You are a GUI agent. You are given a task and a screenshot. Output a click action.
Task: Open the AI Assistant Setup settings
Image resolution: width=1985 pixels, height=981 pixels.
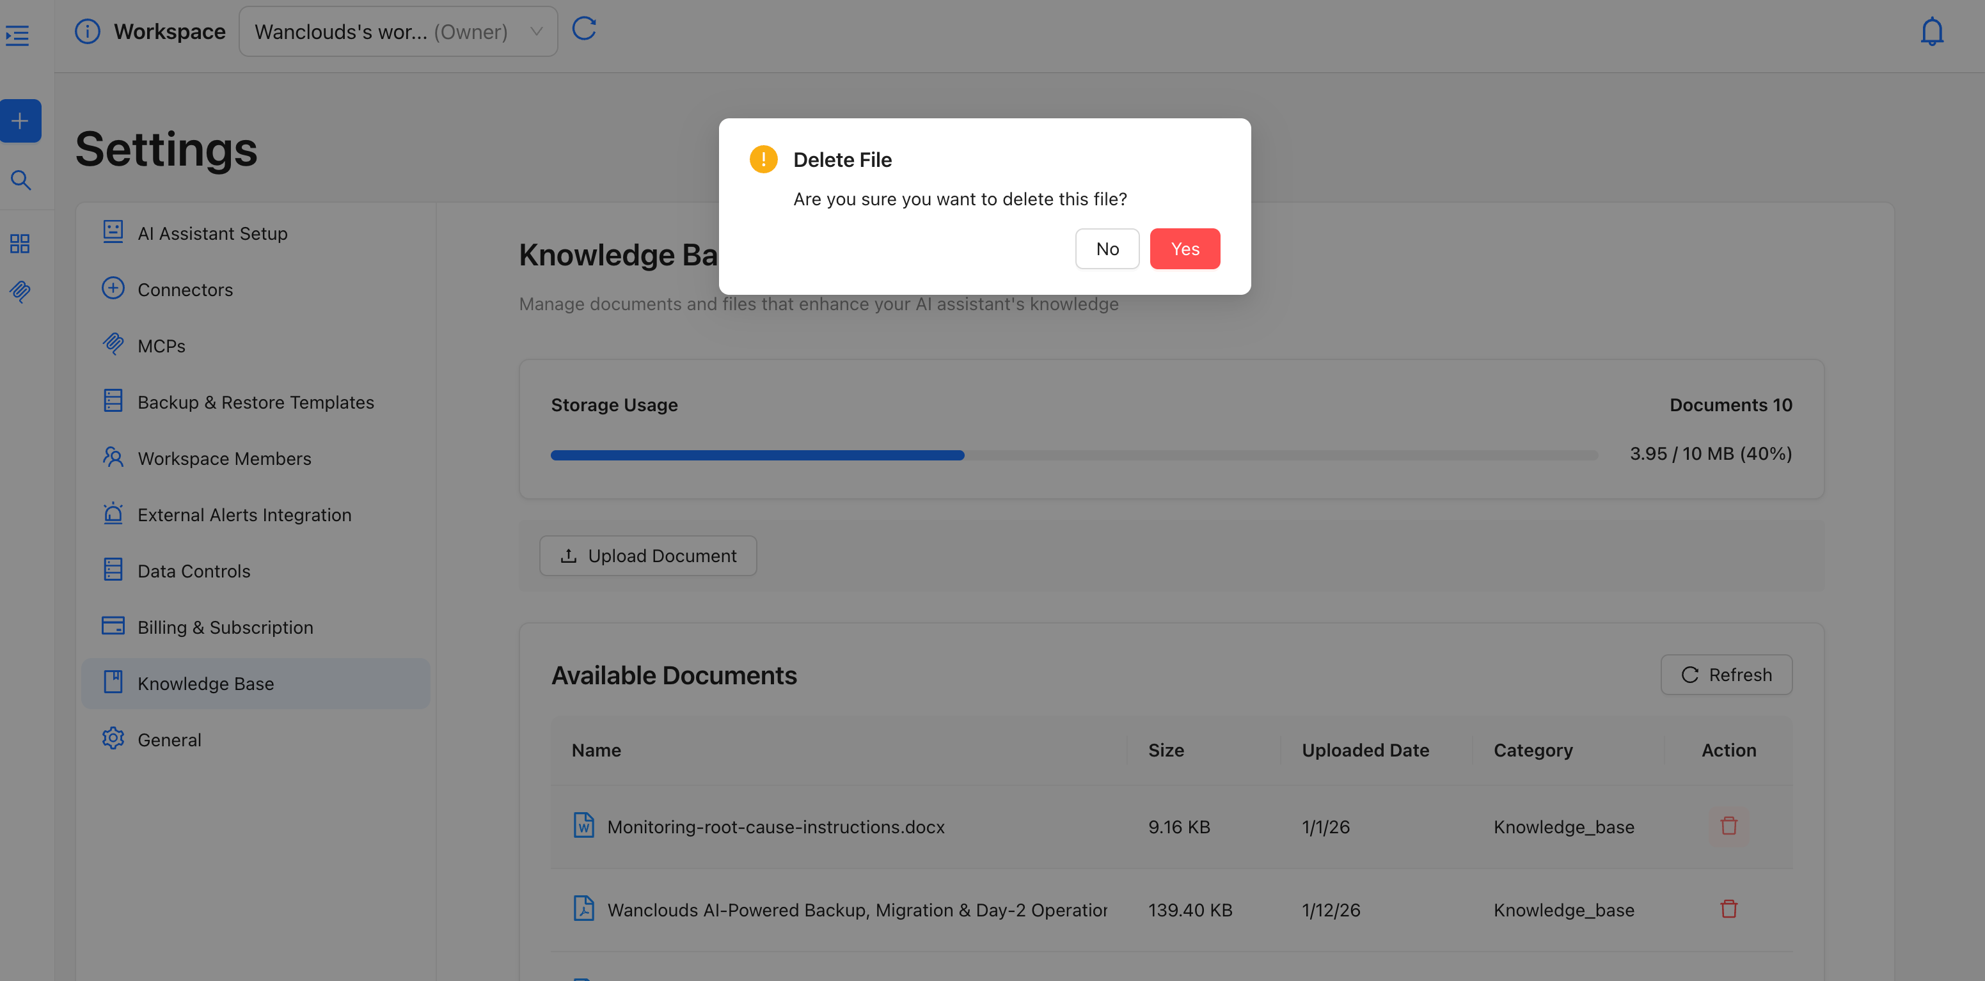[212, 233]
